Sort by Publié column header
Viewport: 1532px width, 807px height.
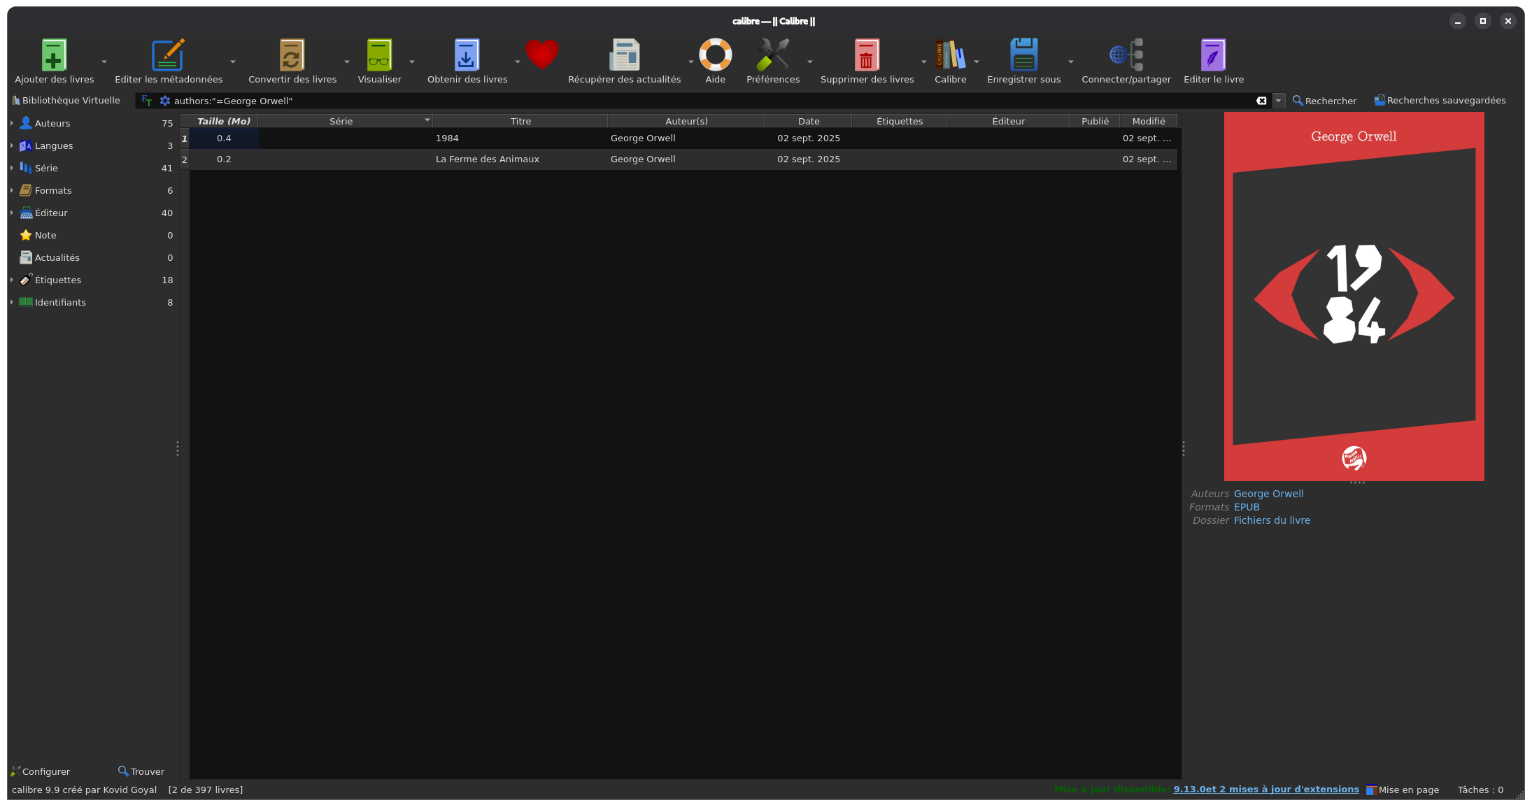[1095, 121]
